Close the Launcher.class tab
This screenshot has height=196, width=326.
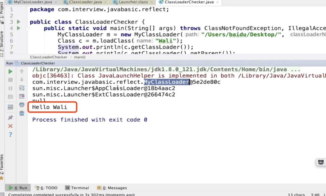point(152,2)
